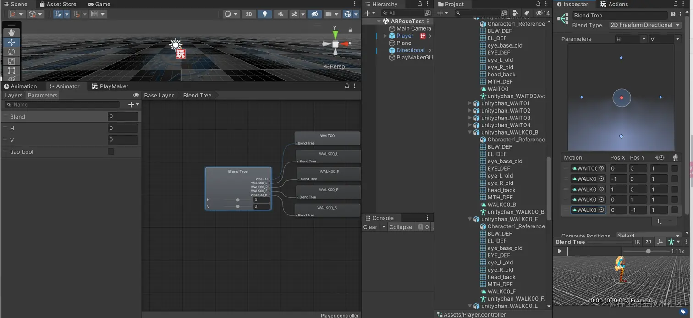Select the Move tool in Scene toolbar
This screenshot has width=693, height=318.
pyautogui.click(x=11, y=42)
